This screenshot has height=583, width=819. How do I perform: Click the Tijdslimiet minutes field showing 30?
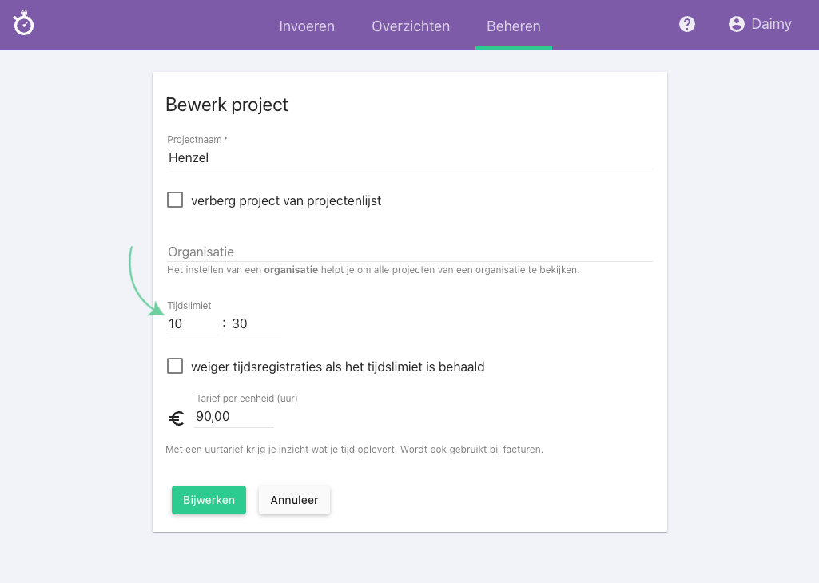[x=256, y=323]
